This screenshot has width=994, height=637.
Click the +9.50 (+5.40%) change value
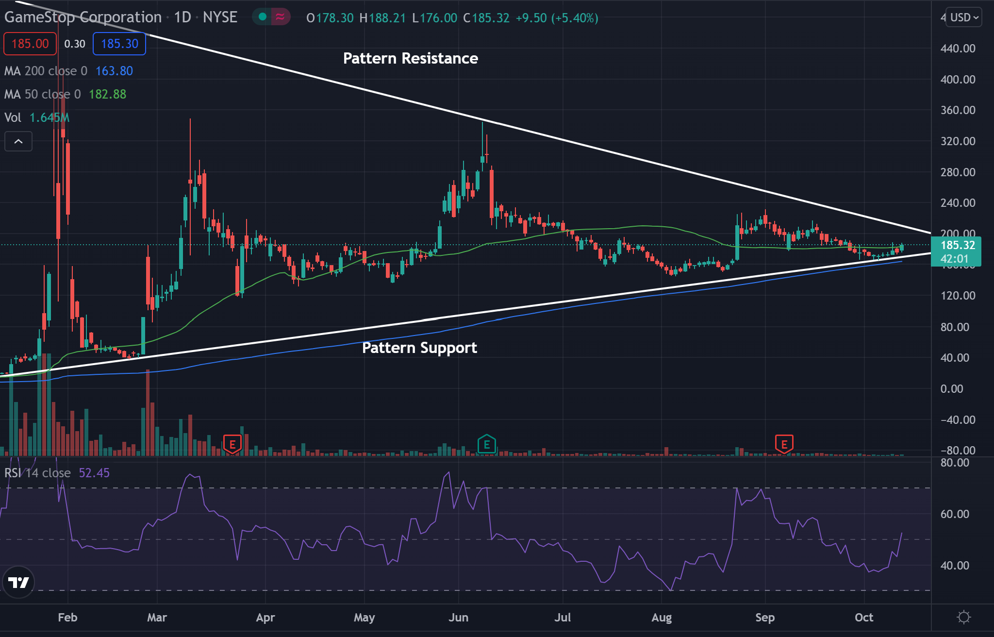pyautogui.click(x=557, y=18)
